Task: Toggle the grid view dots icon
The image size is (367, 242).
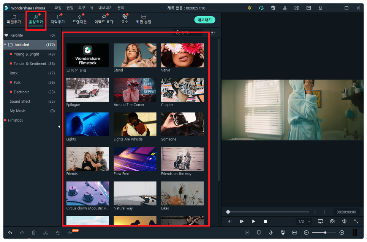Action: click(x=212, y=33)
